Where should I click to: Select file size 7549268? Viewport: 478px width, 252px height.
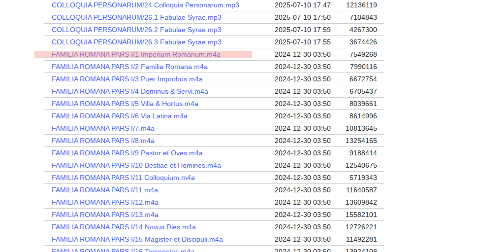[x=363, y=54]
